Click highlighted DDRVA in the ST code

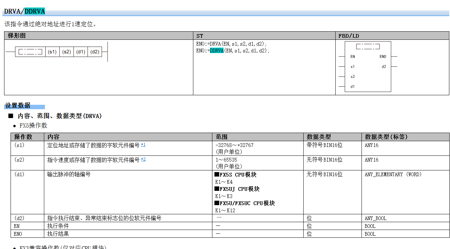pos(216,51)
